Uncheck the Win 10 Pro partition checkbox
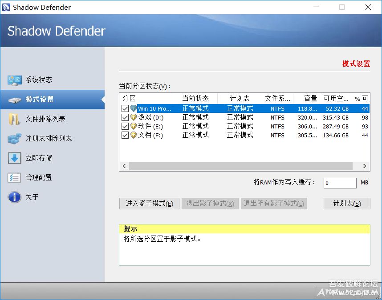This screenshot has width=382, height=300. tap(125, 108)
